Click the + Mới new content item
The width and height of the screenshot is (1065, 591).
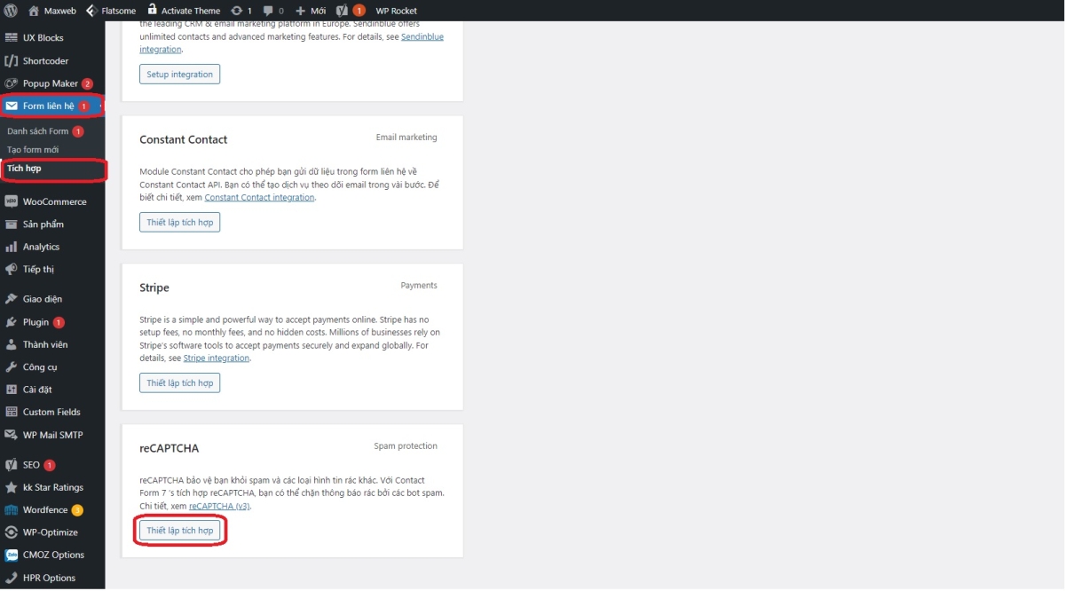[311, 11]
